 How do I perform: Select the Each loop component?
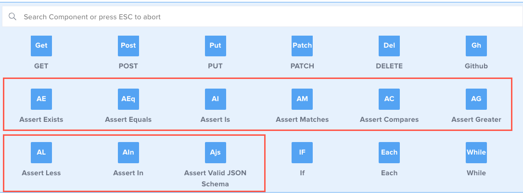[x=389, y=153]
